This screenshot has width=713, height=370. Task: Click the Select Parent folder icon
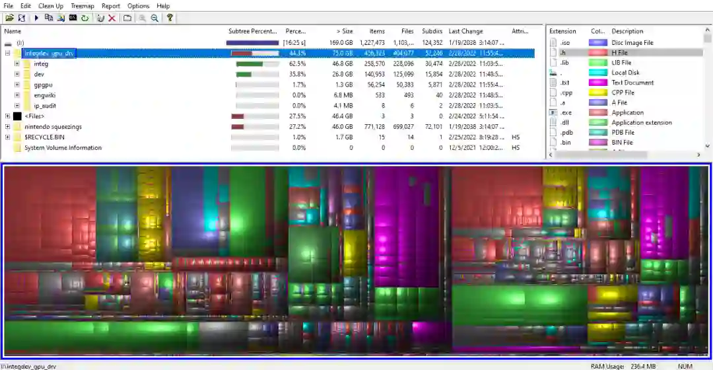tap(127, 18)
